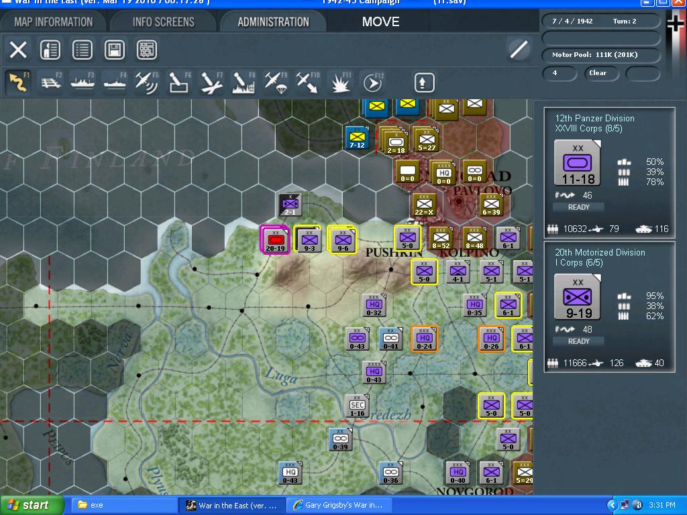The width and height of the screenshot is (687, 515).
Task: Select the F7 bomb airfield icon
Action: [x=211, y=82]
